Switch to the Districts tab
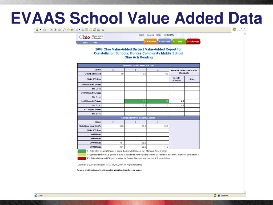 (x=165, y=41)
